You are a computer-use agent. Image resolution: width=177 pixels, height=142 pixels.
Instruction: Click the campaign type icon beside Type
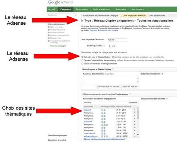click(x=82, y=20)
